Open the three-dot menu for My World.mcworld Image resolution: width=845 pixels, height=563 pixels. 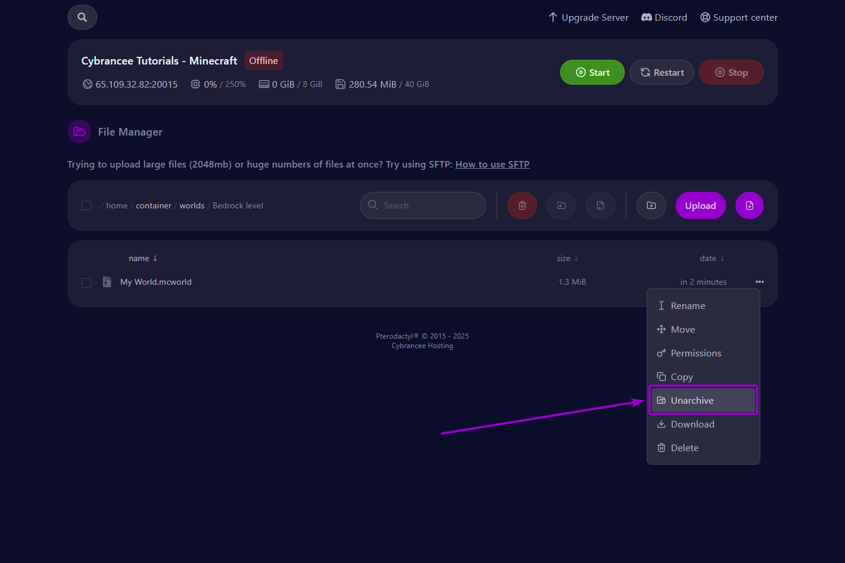759,282
